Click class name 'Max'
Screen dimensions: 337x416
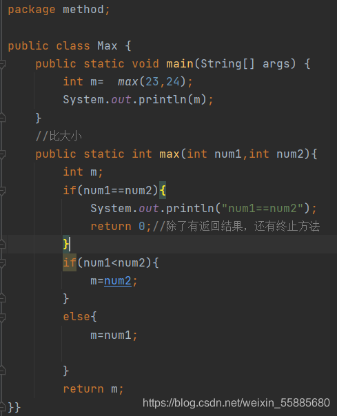point(108,46)
